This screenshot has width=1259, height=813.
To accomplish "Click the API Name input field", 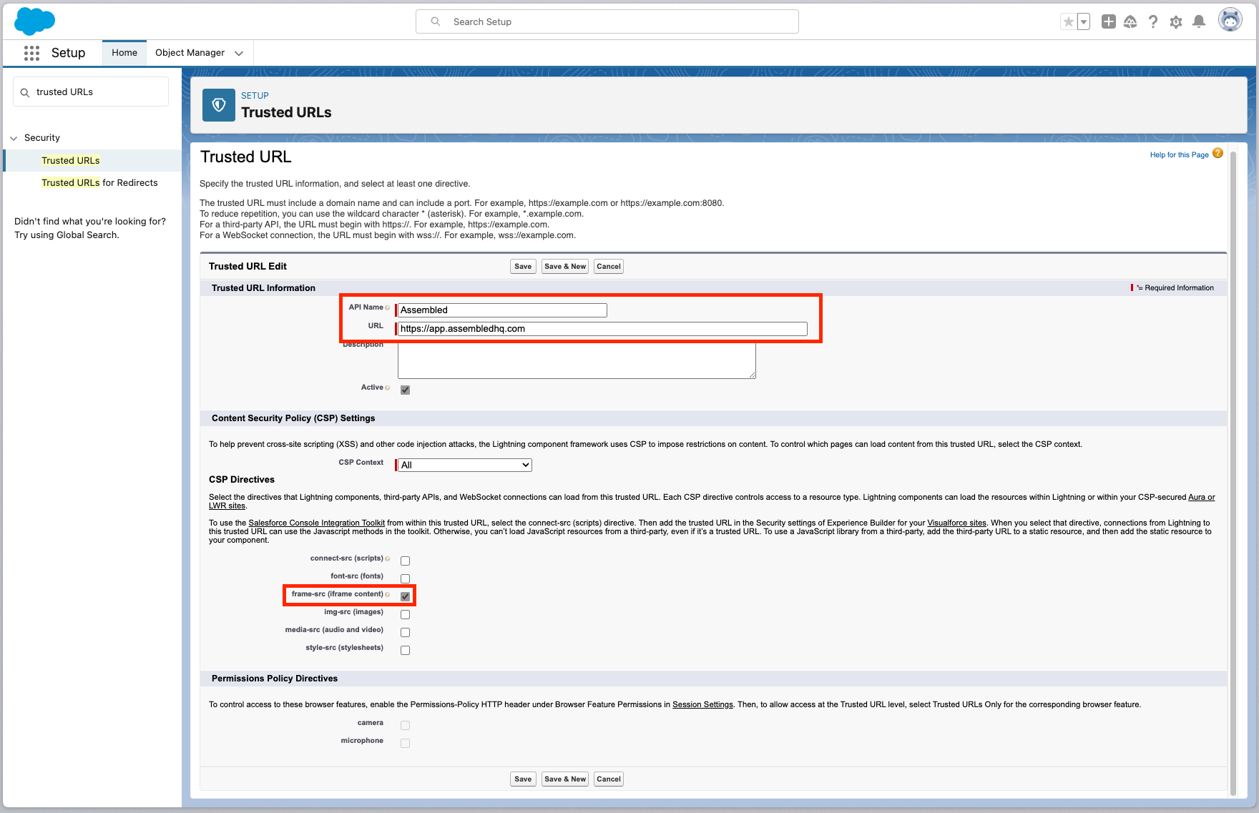I will (502, 310).
